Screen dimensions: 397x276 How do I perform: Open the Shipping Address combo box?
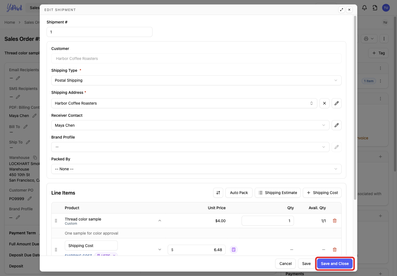tap(184, 103)
